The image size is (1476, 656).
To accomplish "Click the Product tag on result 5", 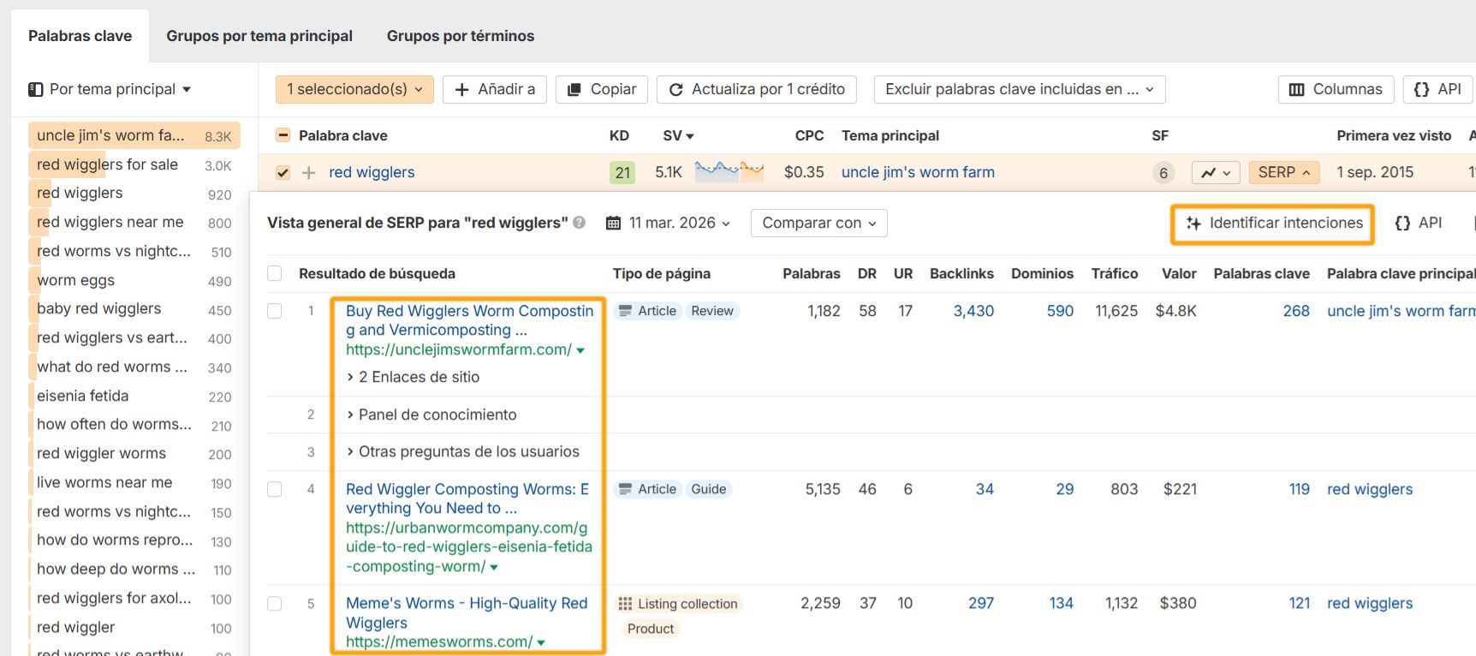I will coord(651,629).
